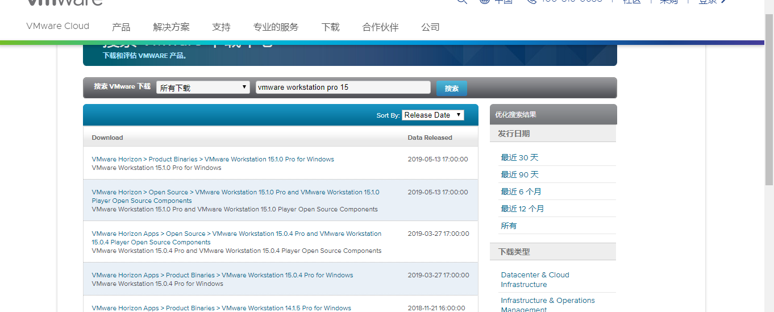Click description text VMware Workstation 15.1.0 Pro for Windows
Viewport: 774px width, 312px height.
tap(156, 168)
